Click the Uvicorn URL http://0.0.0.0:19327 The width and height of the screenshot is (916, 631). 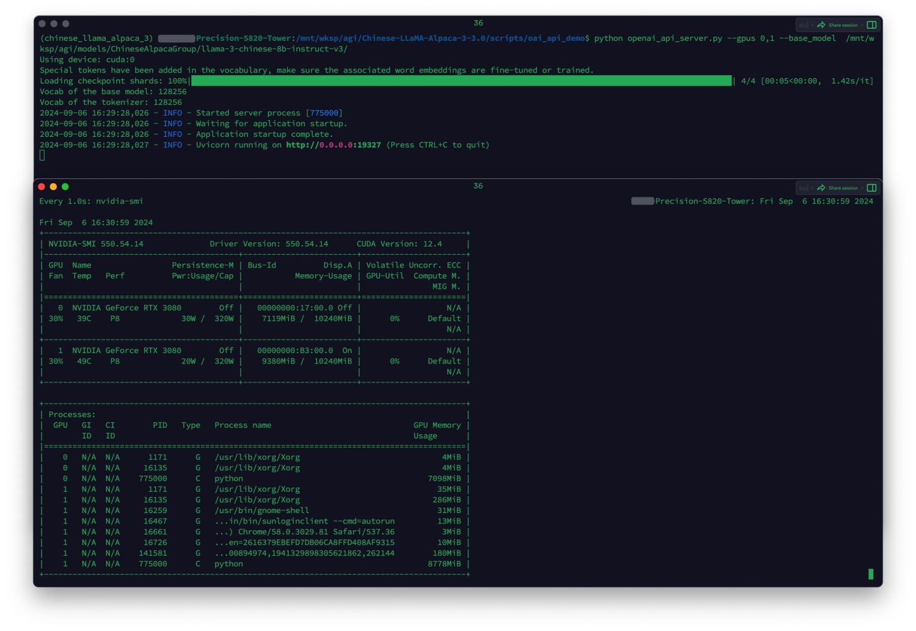(333, 145)
